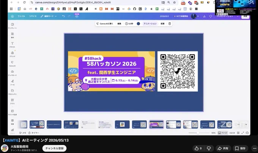This screenshot has width=258, height=153.
Task: Click the GitHub bookmark icon
Action: [x=135, y=9]
